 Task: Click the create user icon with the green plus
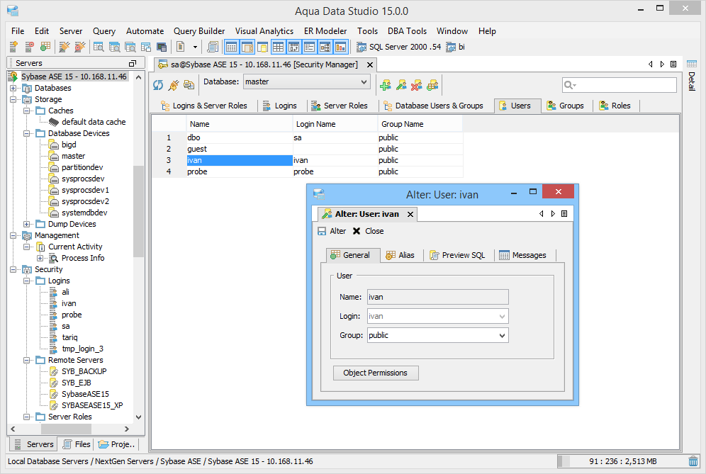point(386,84)
